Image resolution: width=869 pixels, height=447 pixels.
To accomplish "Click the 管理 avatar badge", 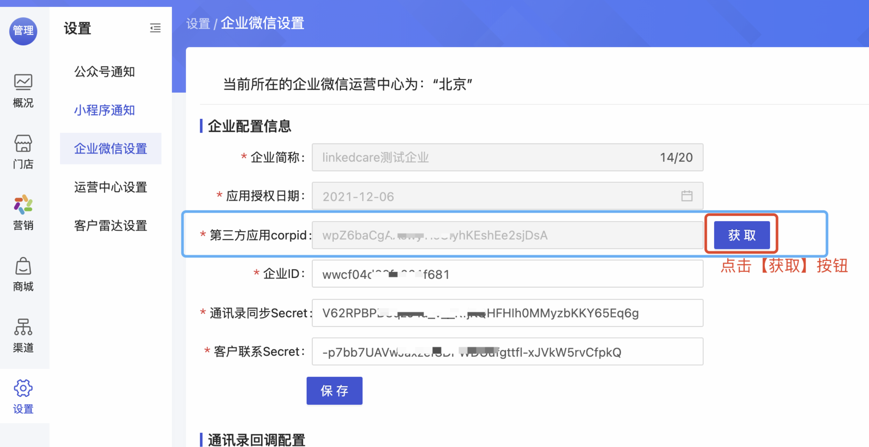I will pos(23,31).
